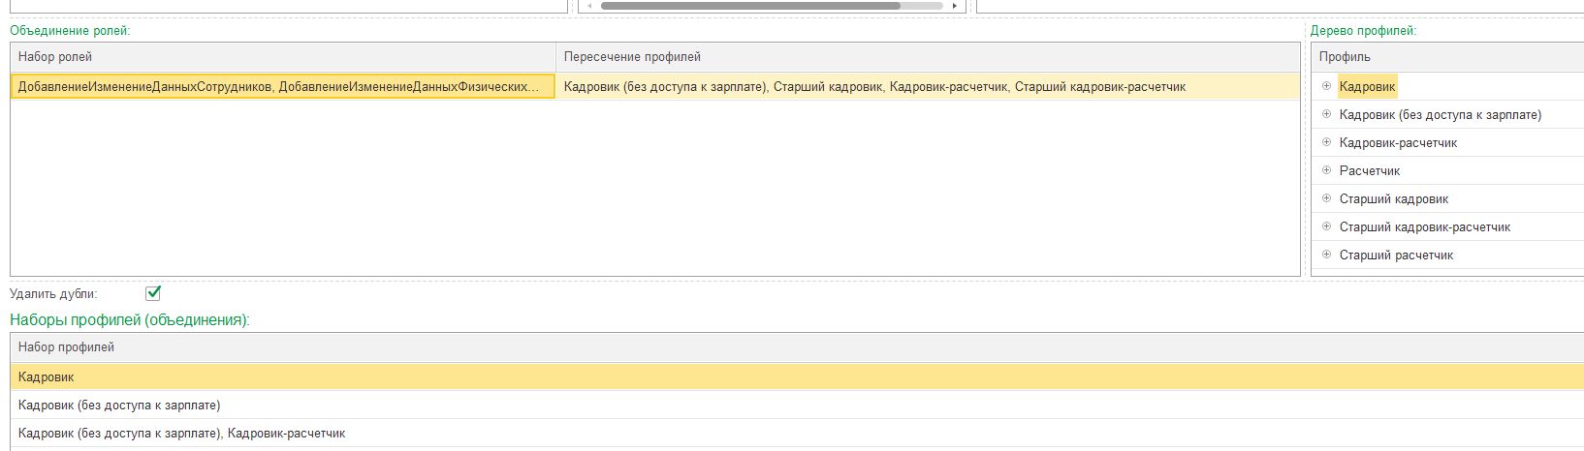This screenshot has height=451, width=1584.
Task: Click the Набор профилей column header
Action: [797, 347]
